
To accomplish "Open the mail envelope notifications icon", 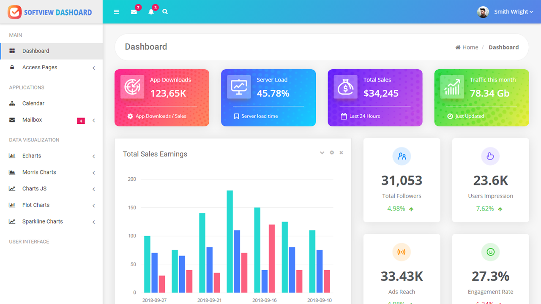I will click(134, 12).
